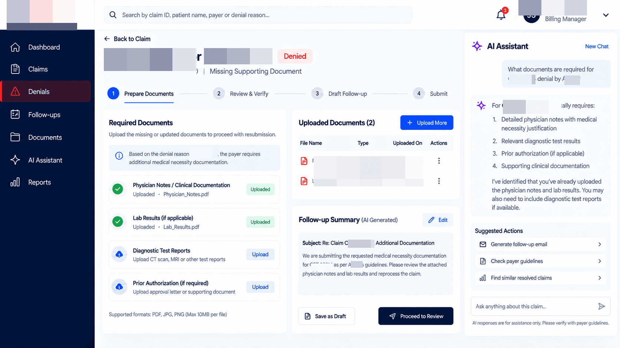Image resolution: width=620 pixels, height=348 pixels.
Task: Click the search magnifier icon
Action: point(113,15)
